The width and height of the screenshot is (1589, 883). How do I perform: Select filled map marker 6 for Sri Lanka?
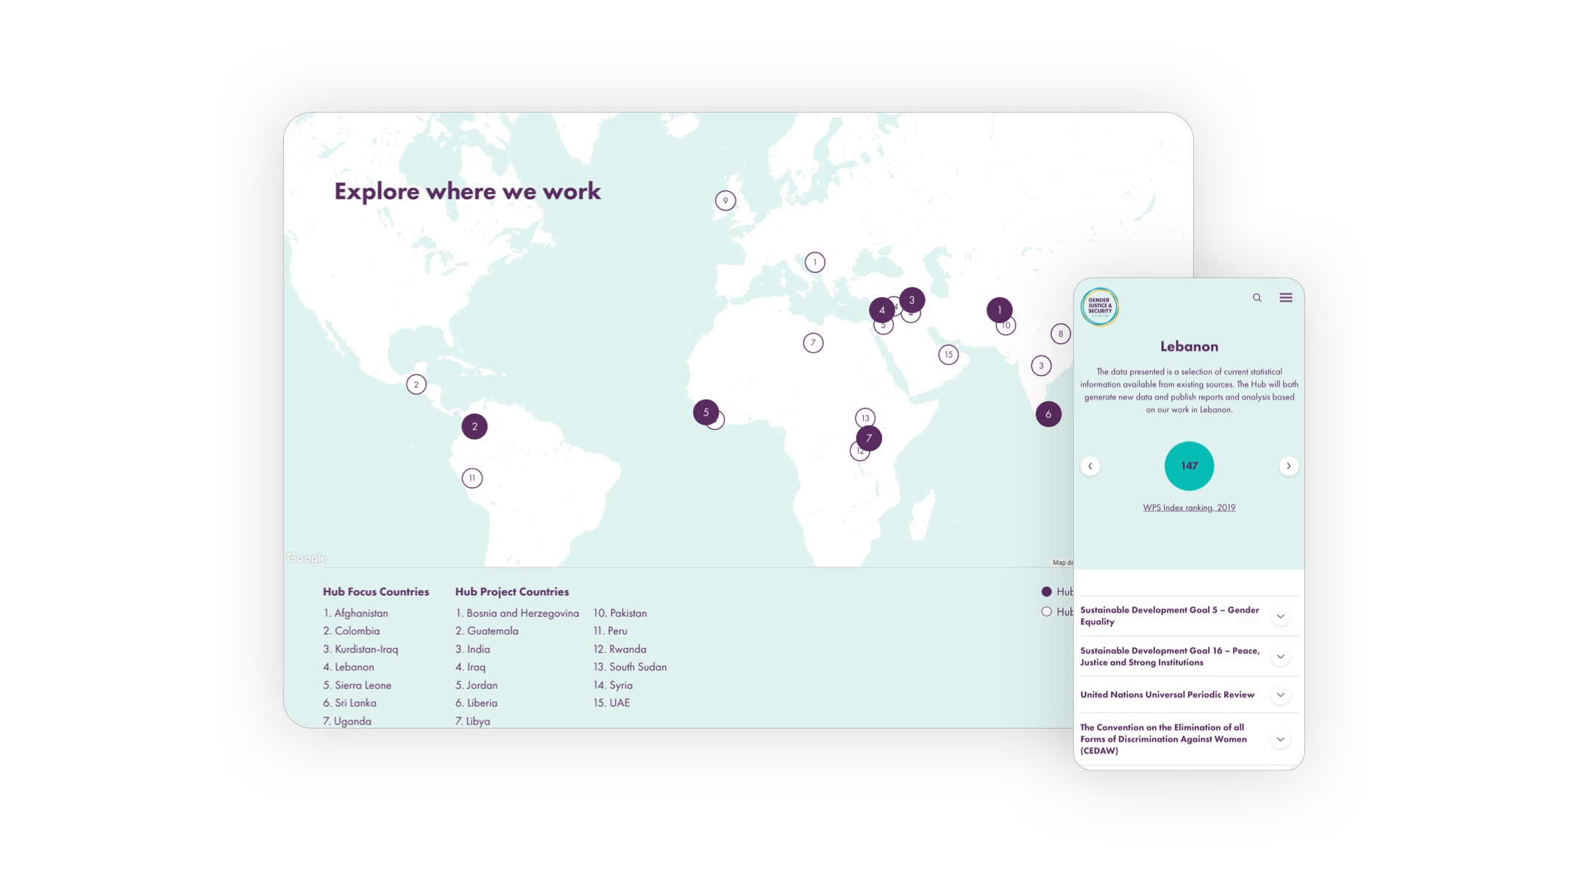[1048, 414]
